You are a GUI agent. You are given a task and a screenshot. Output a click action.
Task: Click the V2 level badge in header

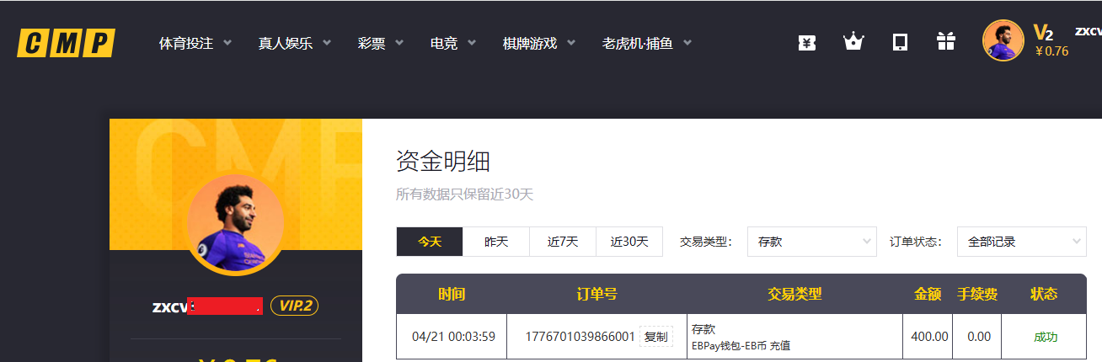coord(1043,33)
